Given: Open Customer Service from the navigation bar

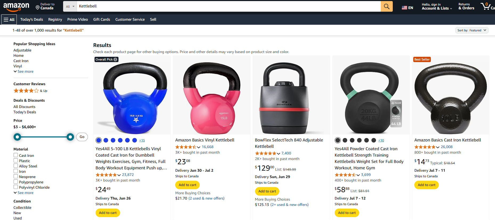Looking at the screenshot, I should coord(130,19).
